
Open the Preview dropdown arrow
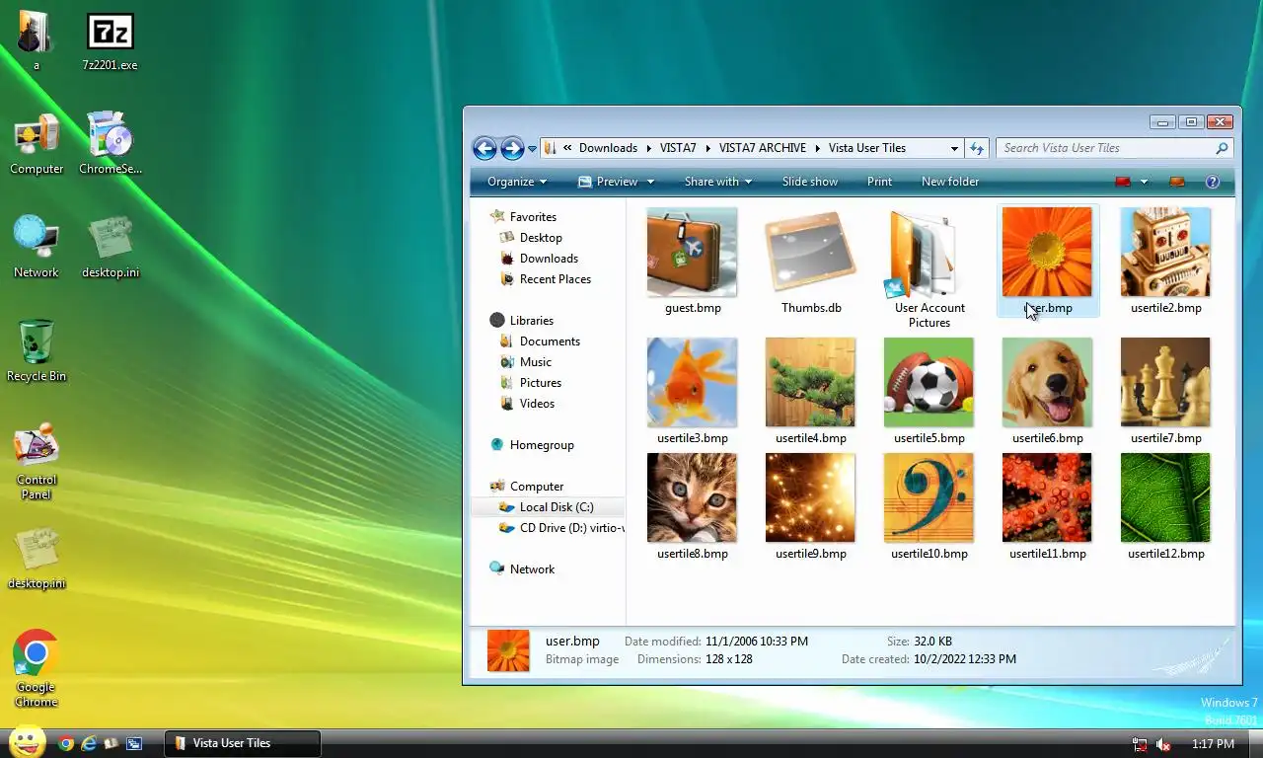click(650, 182)
